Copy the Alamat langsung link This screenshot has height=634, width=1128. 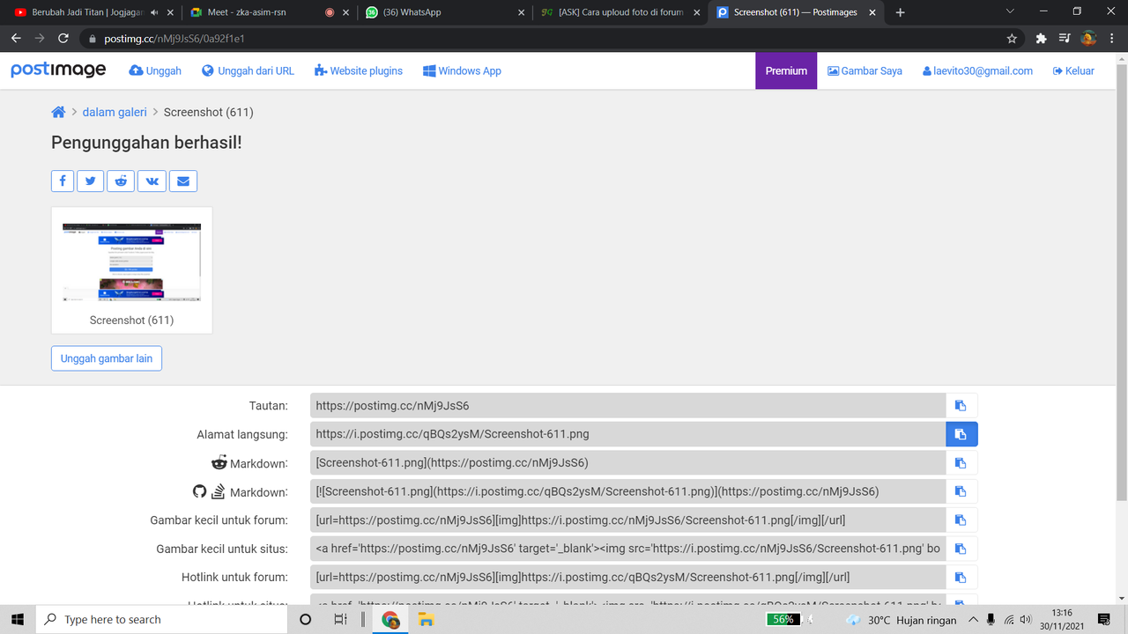pyautogui.click(x=961, y=434)
